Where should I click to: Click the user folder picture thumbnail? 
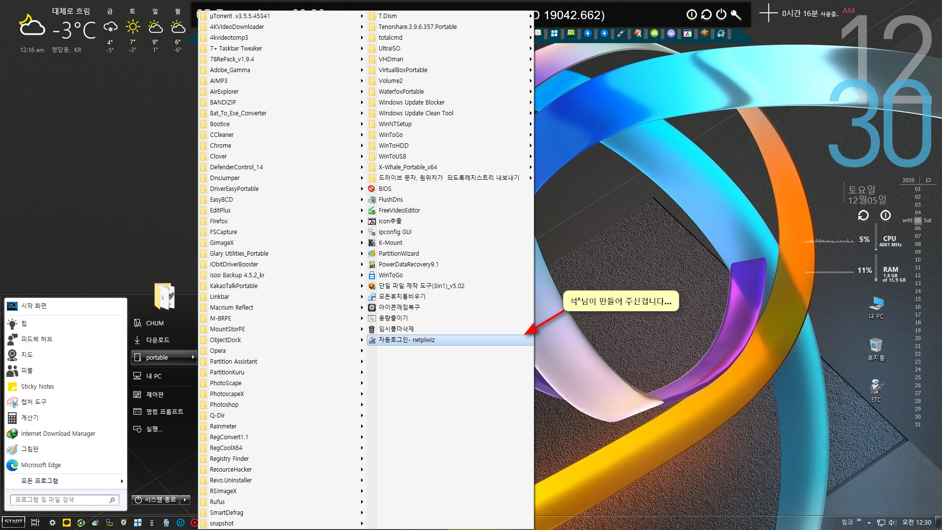point(164,296)
